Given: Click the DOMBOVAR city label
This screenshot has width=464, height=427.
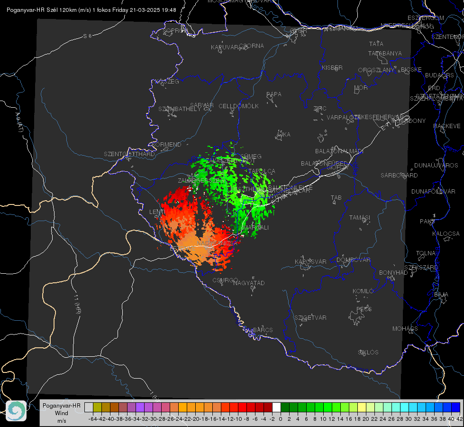Looking at the screenshot, I should [x=353, y=260].
